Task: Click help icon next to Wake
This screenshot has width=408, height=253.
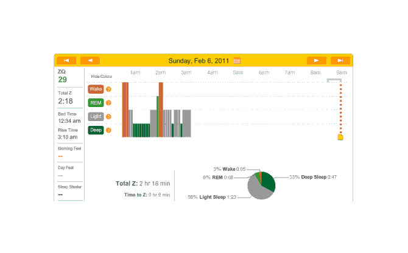Action: [x=109, y=89]
